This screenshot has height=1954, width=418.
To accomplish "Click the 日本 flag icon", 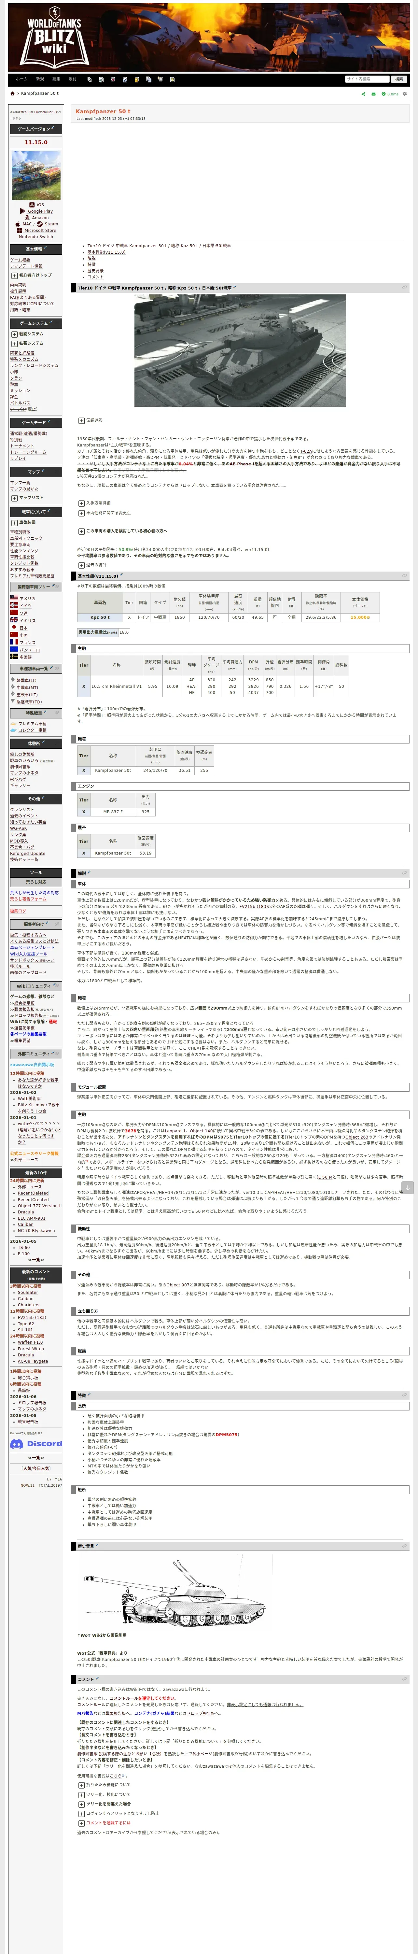I will click(x=14, y=627).
